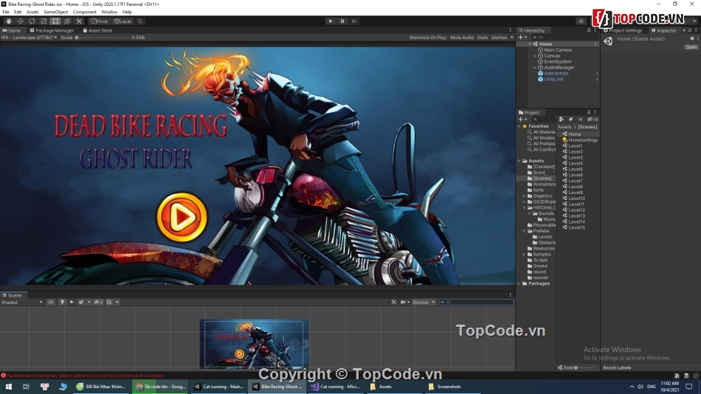This screenshot has height=394, width=701.
Task: Lock the Project panel
Action: coord(589,112)
